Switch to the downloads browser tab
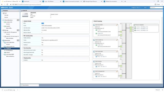Viewport: 164px width, 92px height. click(31, 2)
